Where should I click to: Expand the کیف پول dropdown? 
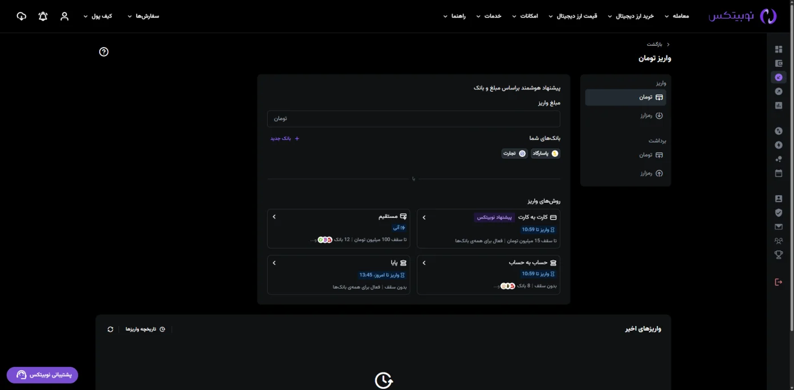98,16
